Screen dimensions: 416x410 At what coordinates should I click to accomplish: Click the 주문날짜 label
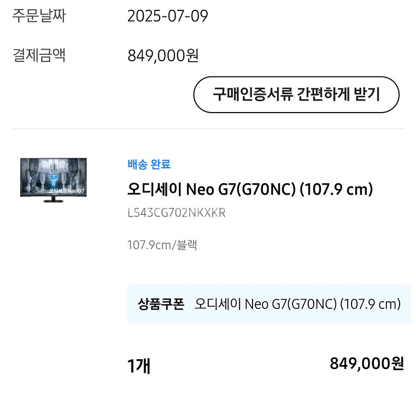coord(39,16)
